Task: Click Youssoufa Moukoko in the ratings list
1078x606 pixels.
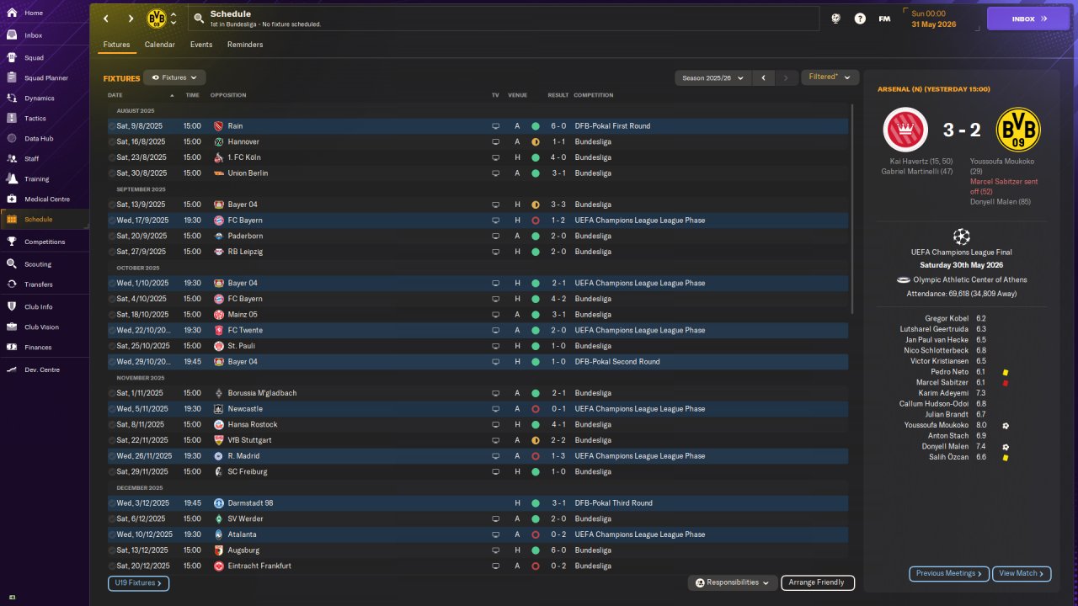Action: coord(936,425)
